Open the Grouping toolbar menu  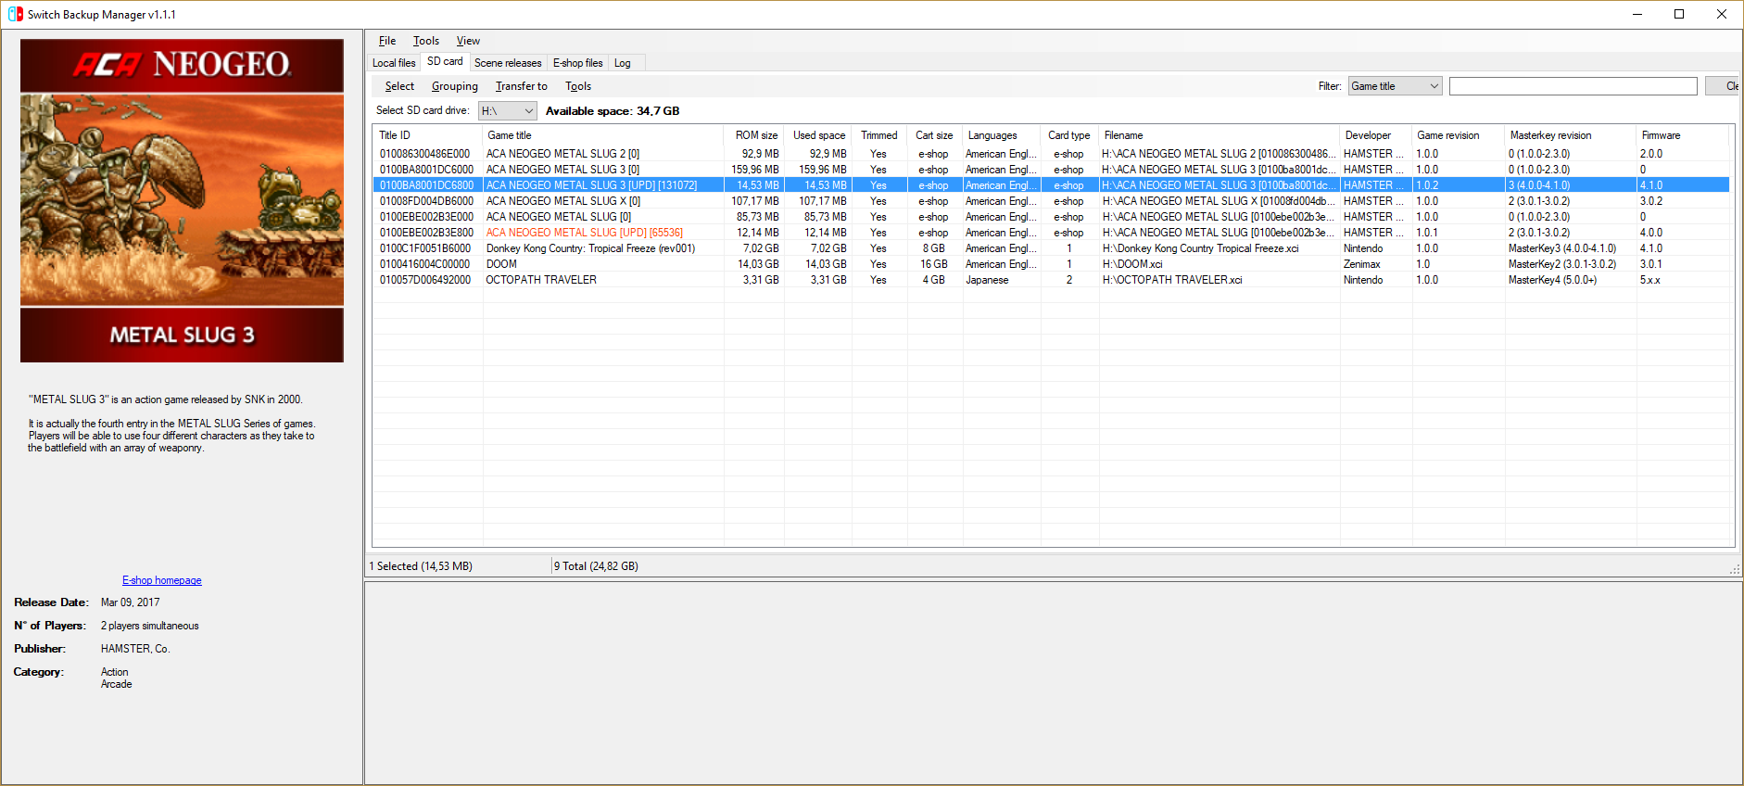tap(455, 86)
